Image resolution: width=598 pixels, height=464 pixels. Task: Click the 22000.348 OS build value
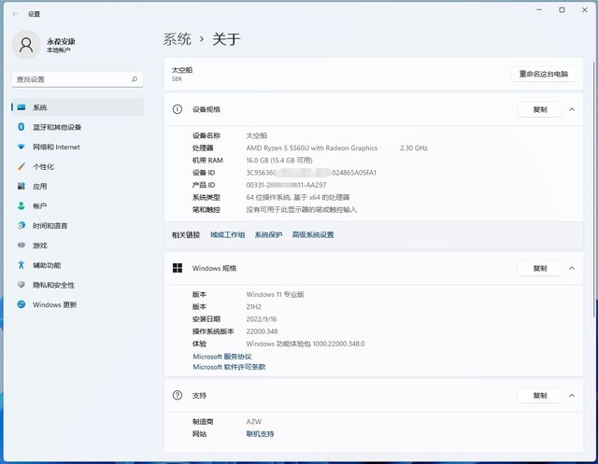262,331
